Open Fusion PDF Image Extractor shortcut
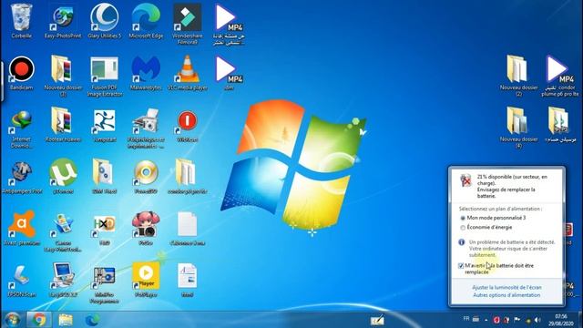 (x=105, y=77)
